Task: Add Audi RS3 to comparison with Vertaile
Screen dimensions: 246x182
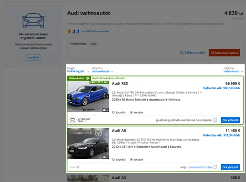Action: pyautogui.click(x=137, y=112)
